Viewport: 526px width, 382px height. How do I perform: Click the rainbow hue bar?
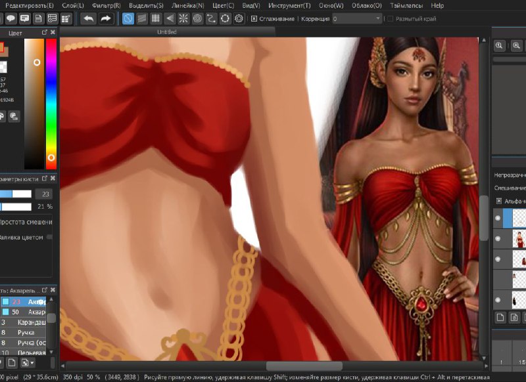click(x=51, y=104)
